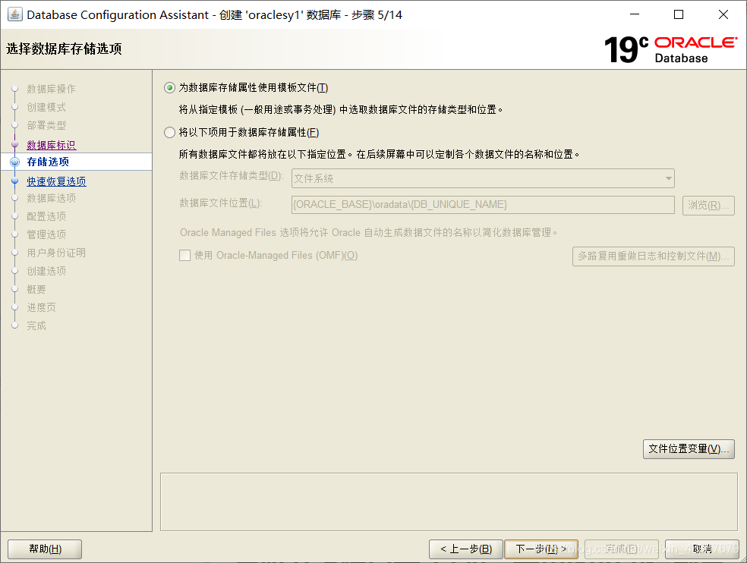Click the 多路复用重做日志和控制文件 button

[x=653, y=256]
